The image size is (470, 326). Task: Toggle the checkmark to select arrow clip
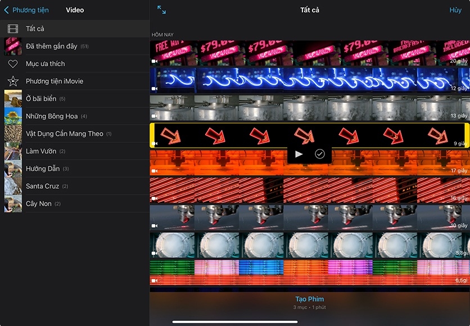(320, 154)
